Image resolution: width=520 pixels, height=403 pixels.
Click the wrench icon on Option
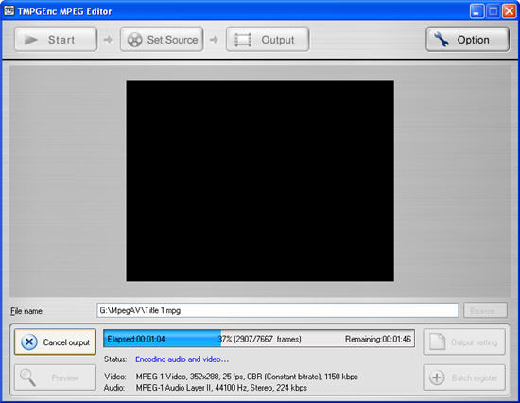pyautogui.click(x=442, y=40)
